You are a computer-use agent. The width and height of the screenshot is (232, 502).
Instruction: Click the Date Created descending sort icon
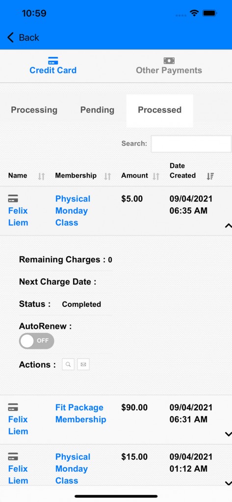210,176
